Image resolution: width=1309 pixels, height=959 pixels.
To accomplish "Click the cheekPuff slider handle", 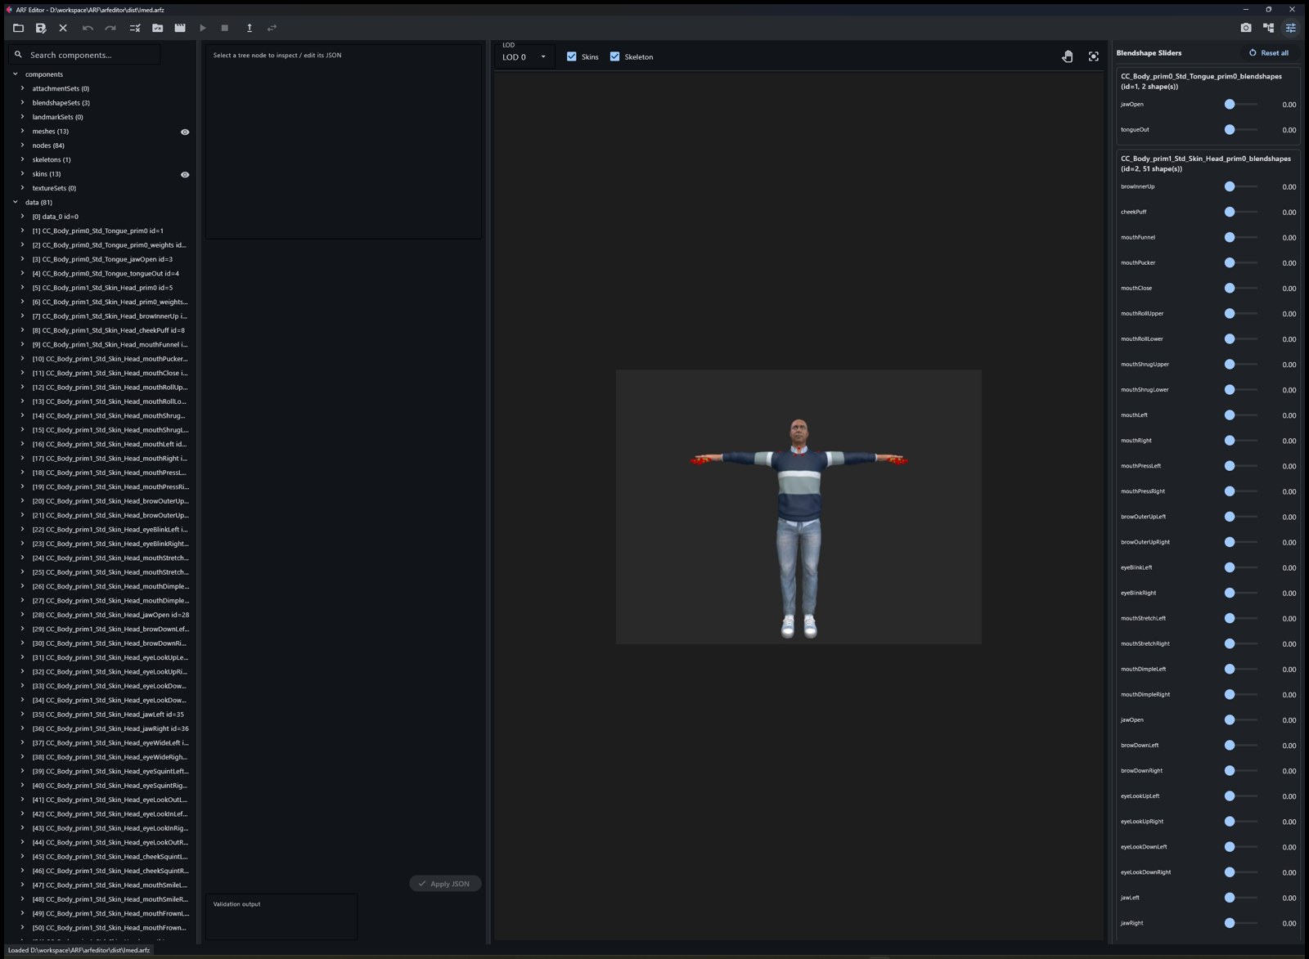I will 1230,212.
